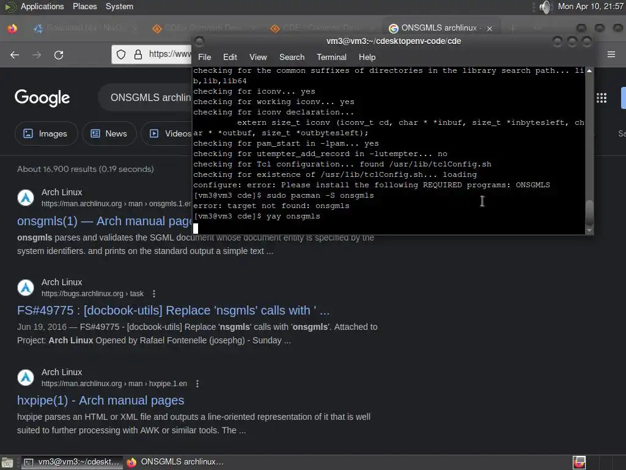The width and height of the screenshot is (626, 470).
Task: Click the 'configure: error' line in terminal
Action: (x=371, y=185)
